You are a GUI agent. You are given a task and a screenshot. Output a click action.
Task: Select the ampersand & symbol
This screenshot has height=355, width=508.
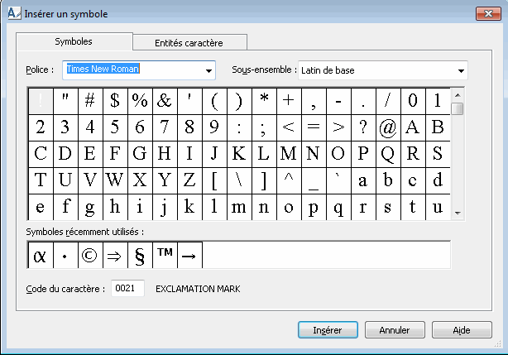pyautogui.click(x=165, y=101)
